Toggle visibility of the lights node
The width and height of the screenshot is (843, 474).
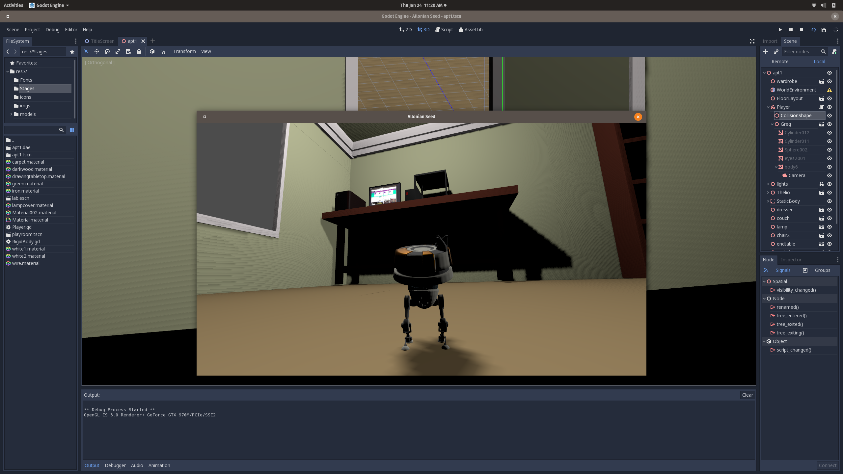829,184
